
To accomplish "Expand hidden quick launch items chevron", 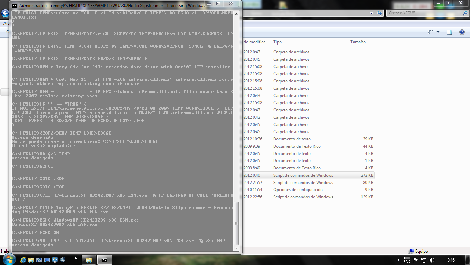I will pos(76,258).
